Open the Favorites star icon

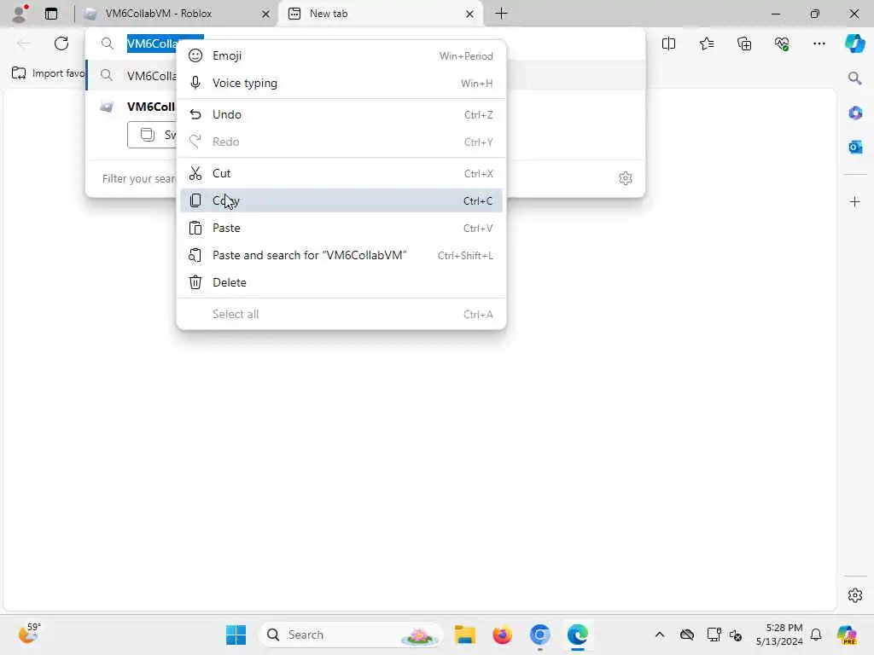(x=706, y=43)
